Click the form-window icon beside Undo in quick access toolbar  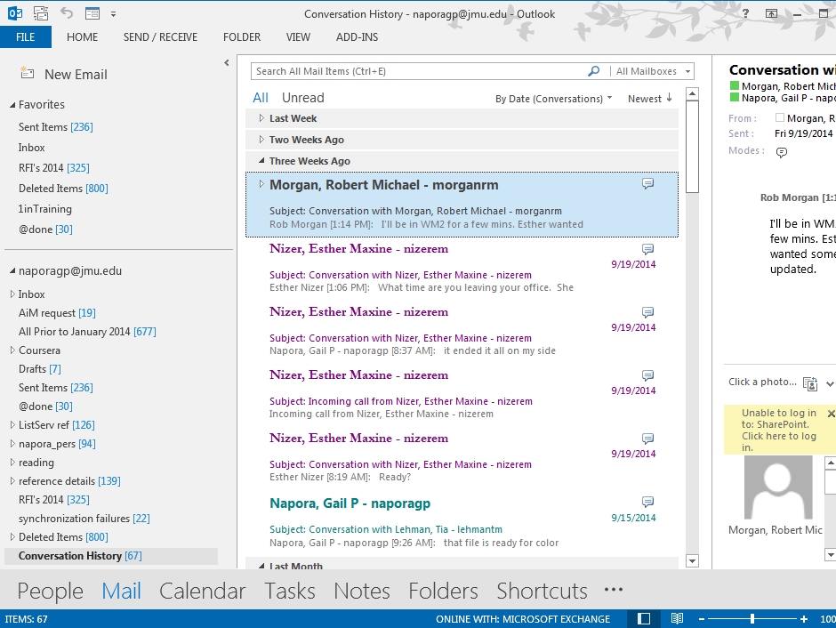(92, 13)
